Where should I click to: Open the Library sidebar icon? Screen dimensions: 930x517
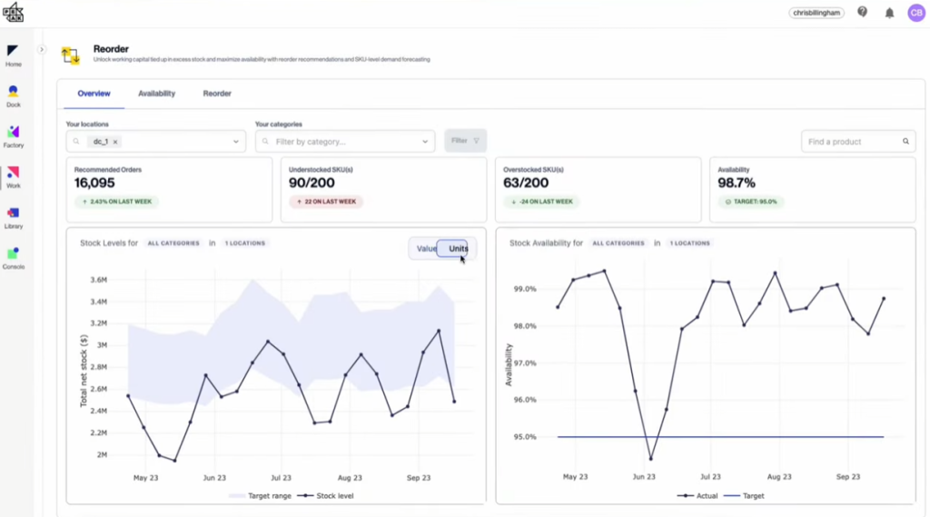[x=13, y=215]
